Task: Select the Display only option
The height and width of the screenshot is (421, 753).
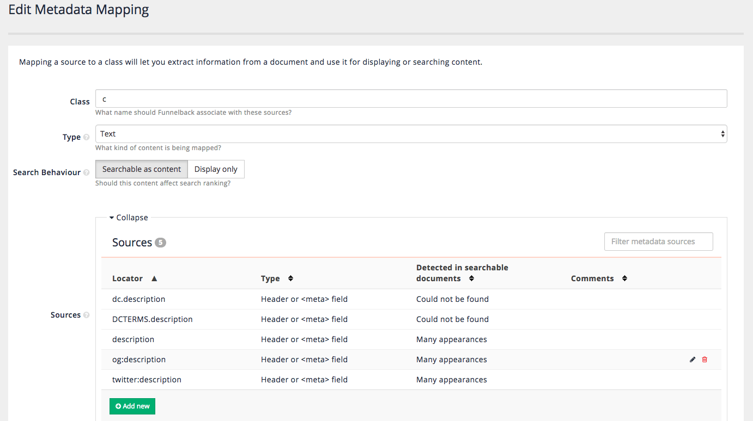Action: [216, 169]
